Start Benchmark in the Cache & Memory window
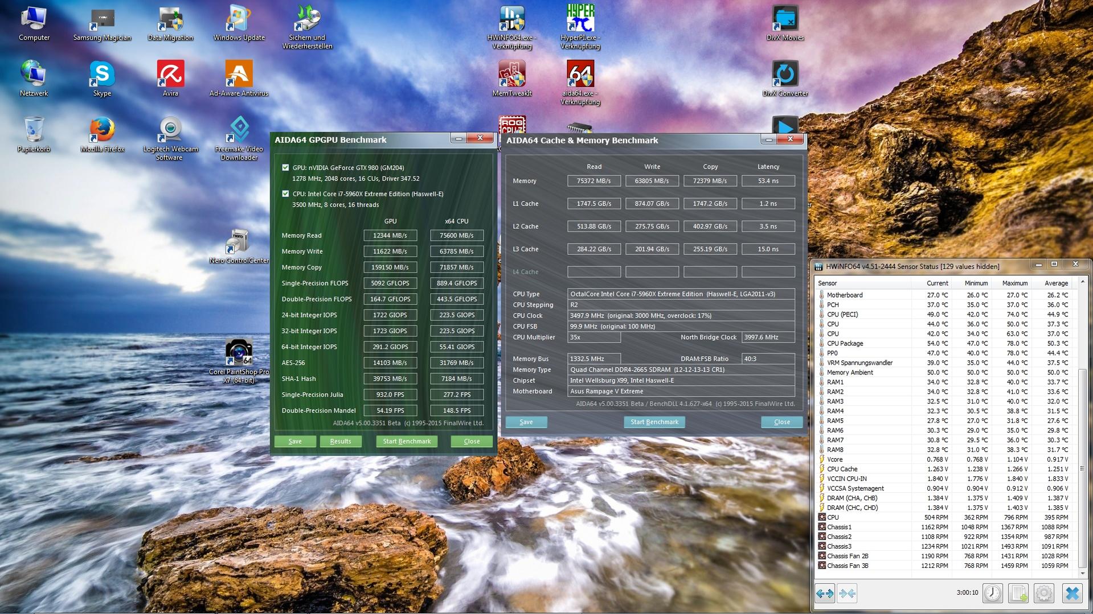Screen dimensions: 1093x614 [x=654, y=422]
